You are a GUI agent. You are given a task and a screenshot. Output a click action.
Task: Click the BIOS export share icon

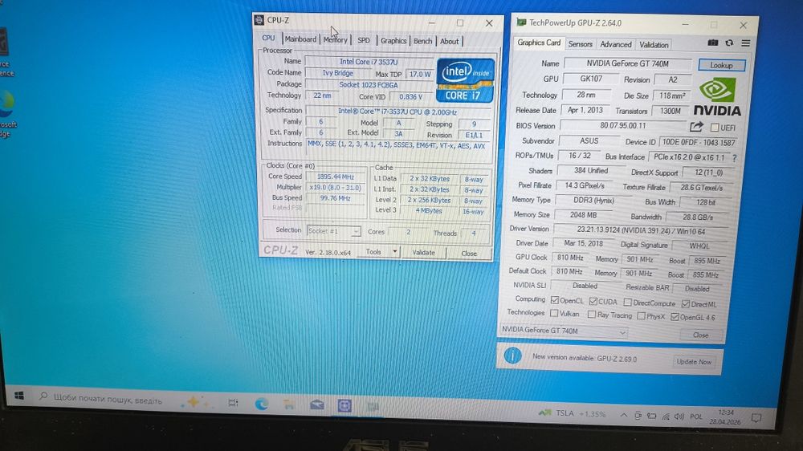[x=696, y=127]
